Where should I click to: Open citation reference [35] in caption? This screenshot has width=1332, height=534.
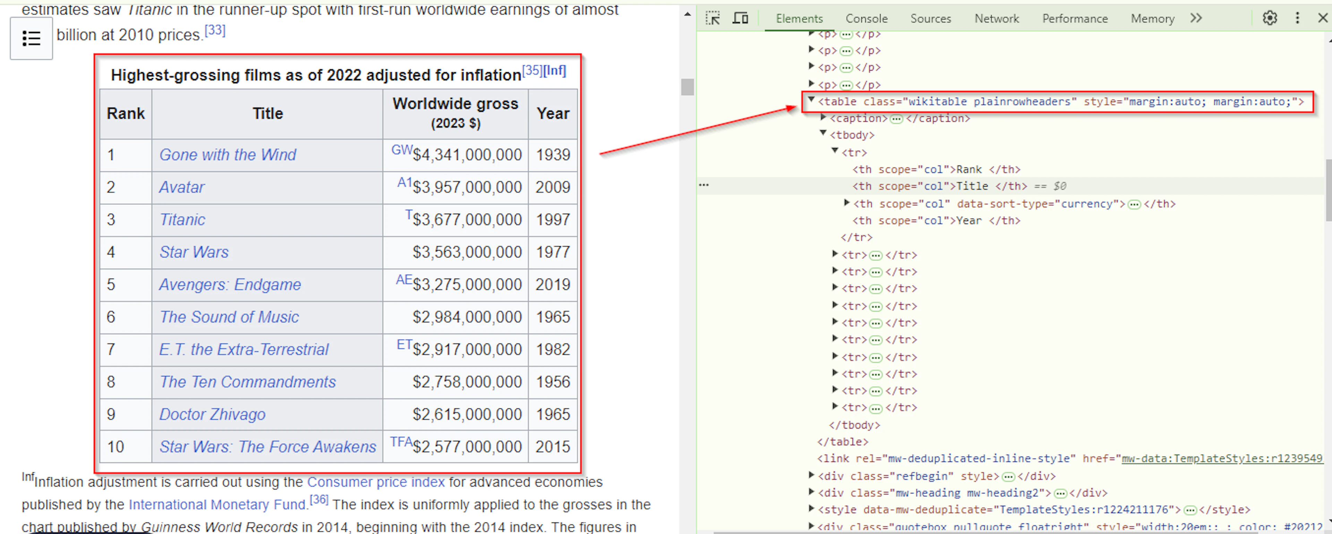(x=532, y=70)
